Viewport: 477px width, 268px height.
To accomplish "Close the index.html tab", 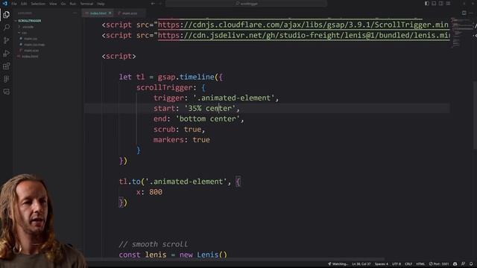I will point(110,13).
